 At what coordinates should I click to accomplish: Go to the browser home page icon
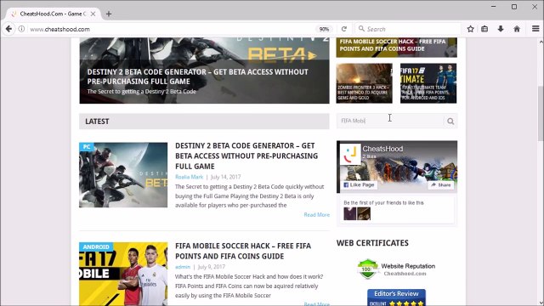tap(517, 29)
